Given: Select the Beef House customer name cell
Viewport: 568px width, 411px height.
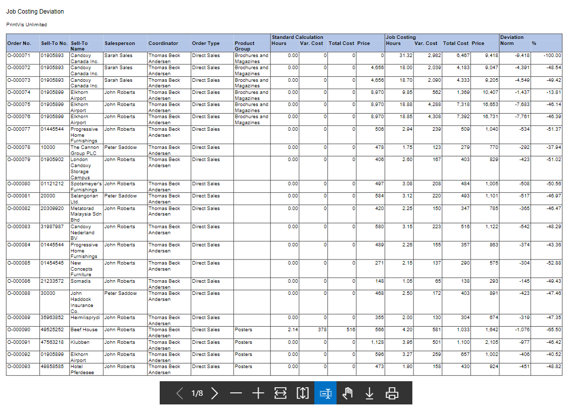Looking at the screenshot, I should (x=84, y=330).
